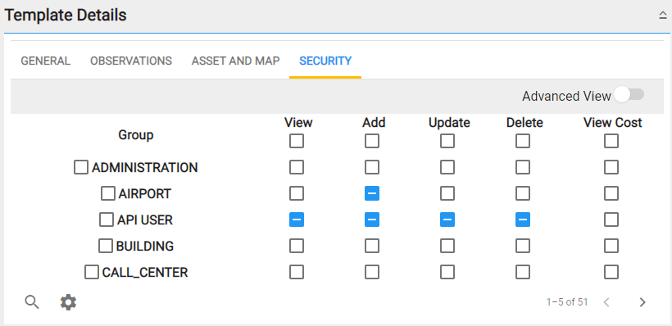Enable Delete permission for ADMINISTRATION

[523, 167]
